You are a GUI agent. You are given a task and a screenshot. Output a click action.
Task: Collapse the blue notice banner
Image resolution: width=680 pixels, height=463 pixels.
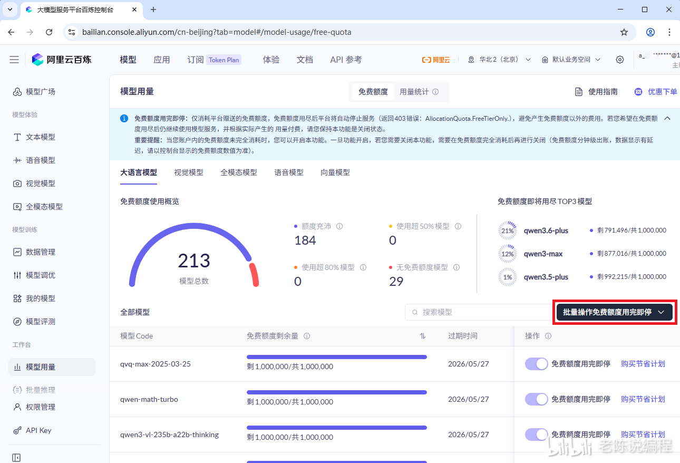click(x=667, y=118)
